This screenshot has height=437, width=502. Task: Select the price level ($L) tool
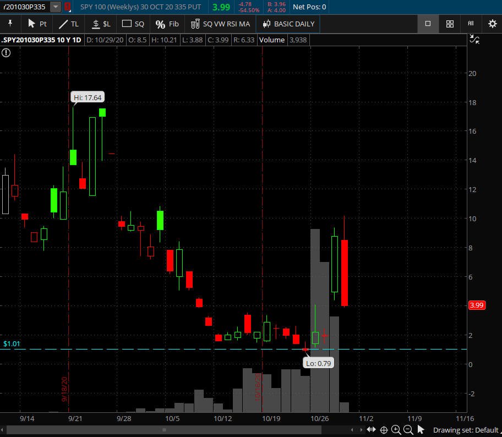click(101, 24)
